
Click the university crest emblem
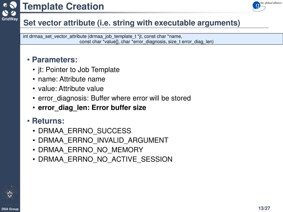tap(10, 194)
